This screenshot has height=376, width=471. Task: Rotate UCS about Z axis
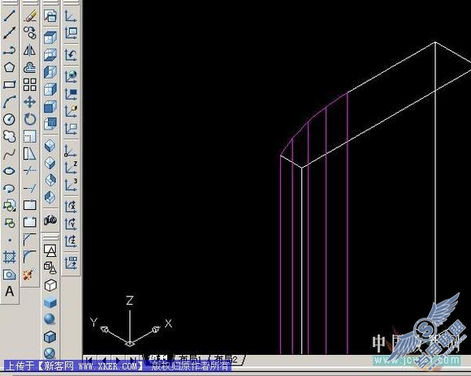point(71,241)
